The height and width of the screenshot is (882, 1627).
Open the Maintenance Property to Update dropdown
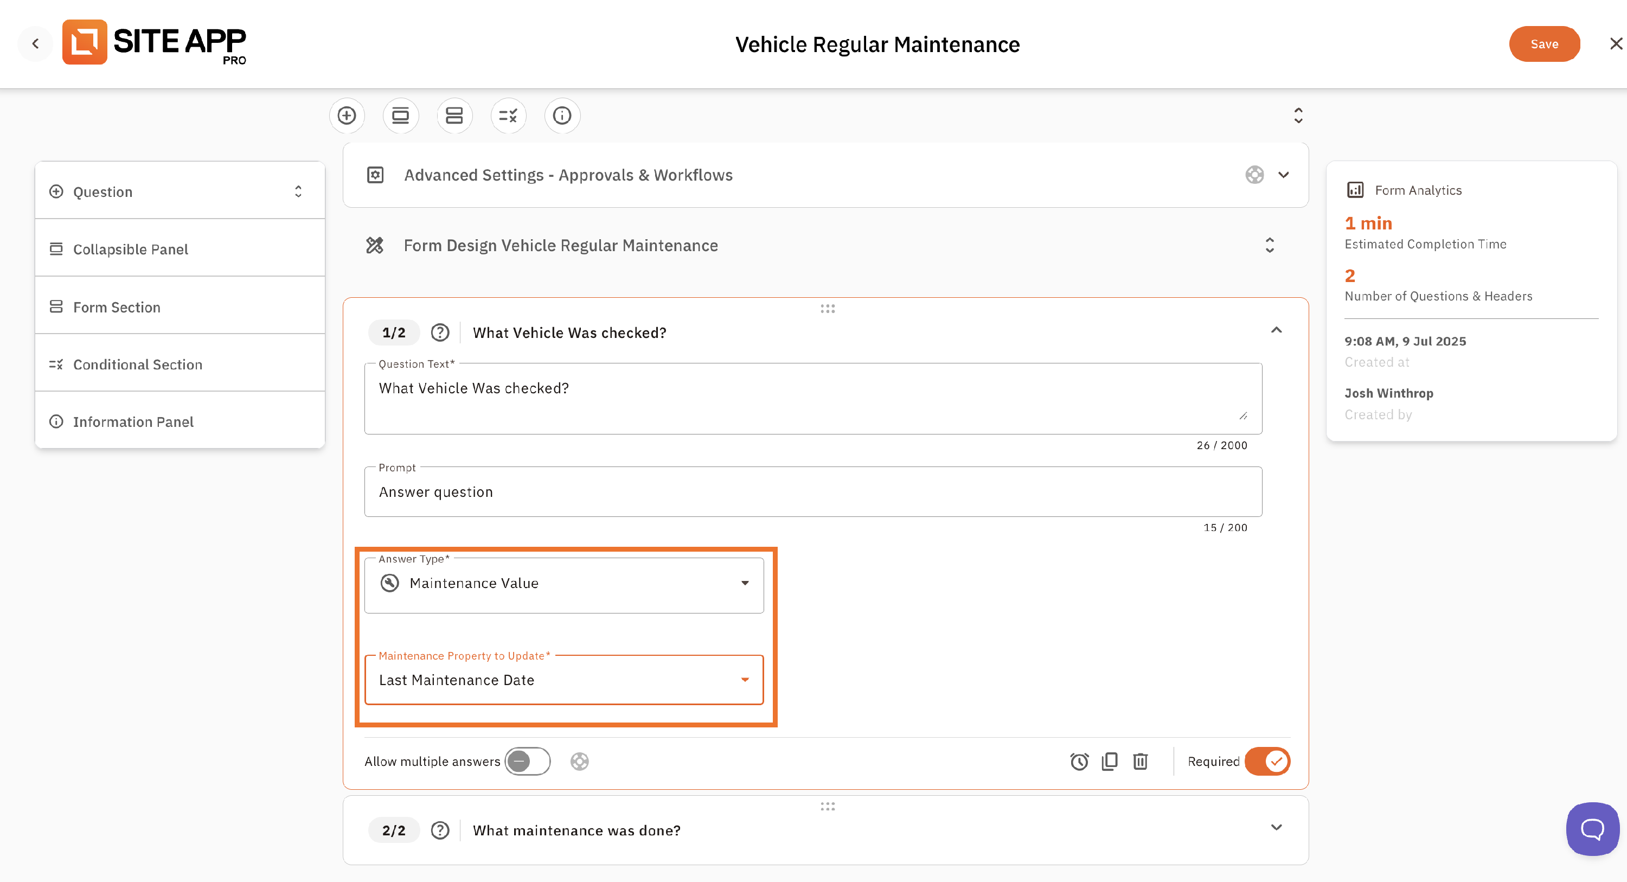coord(564,679)
